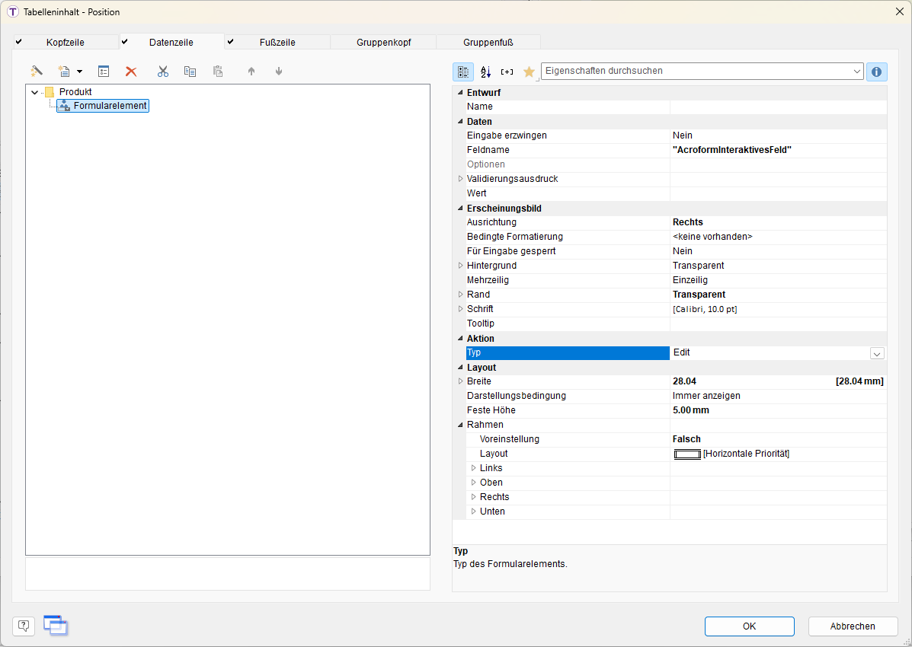Click the Schrift value [Calibri, 10.0 pt]
Image resolution: width=912 pixels, height=647 pixels.
pos(704,309)
